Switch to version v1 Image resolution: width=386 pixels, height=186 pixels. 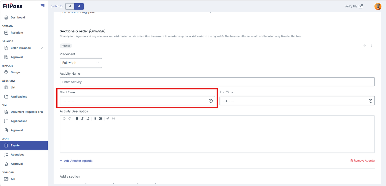click(69, 6)
